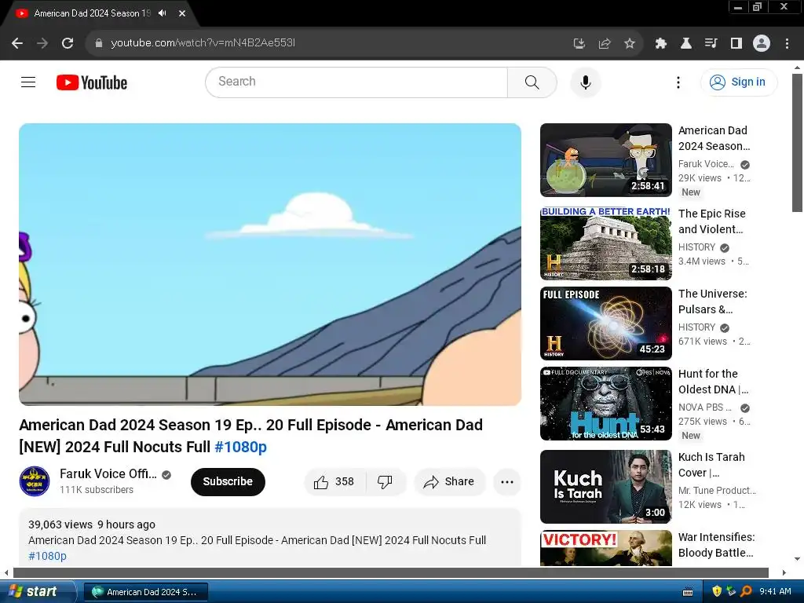The image size is (804, 603).
Task: Share the American Dad video
Action: click(x=449, y=481)
